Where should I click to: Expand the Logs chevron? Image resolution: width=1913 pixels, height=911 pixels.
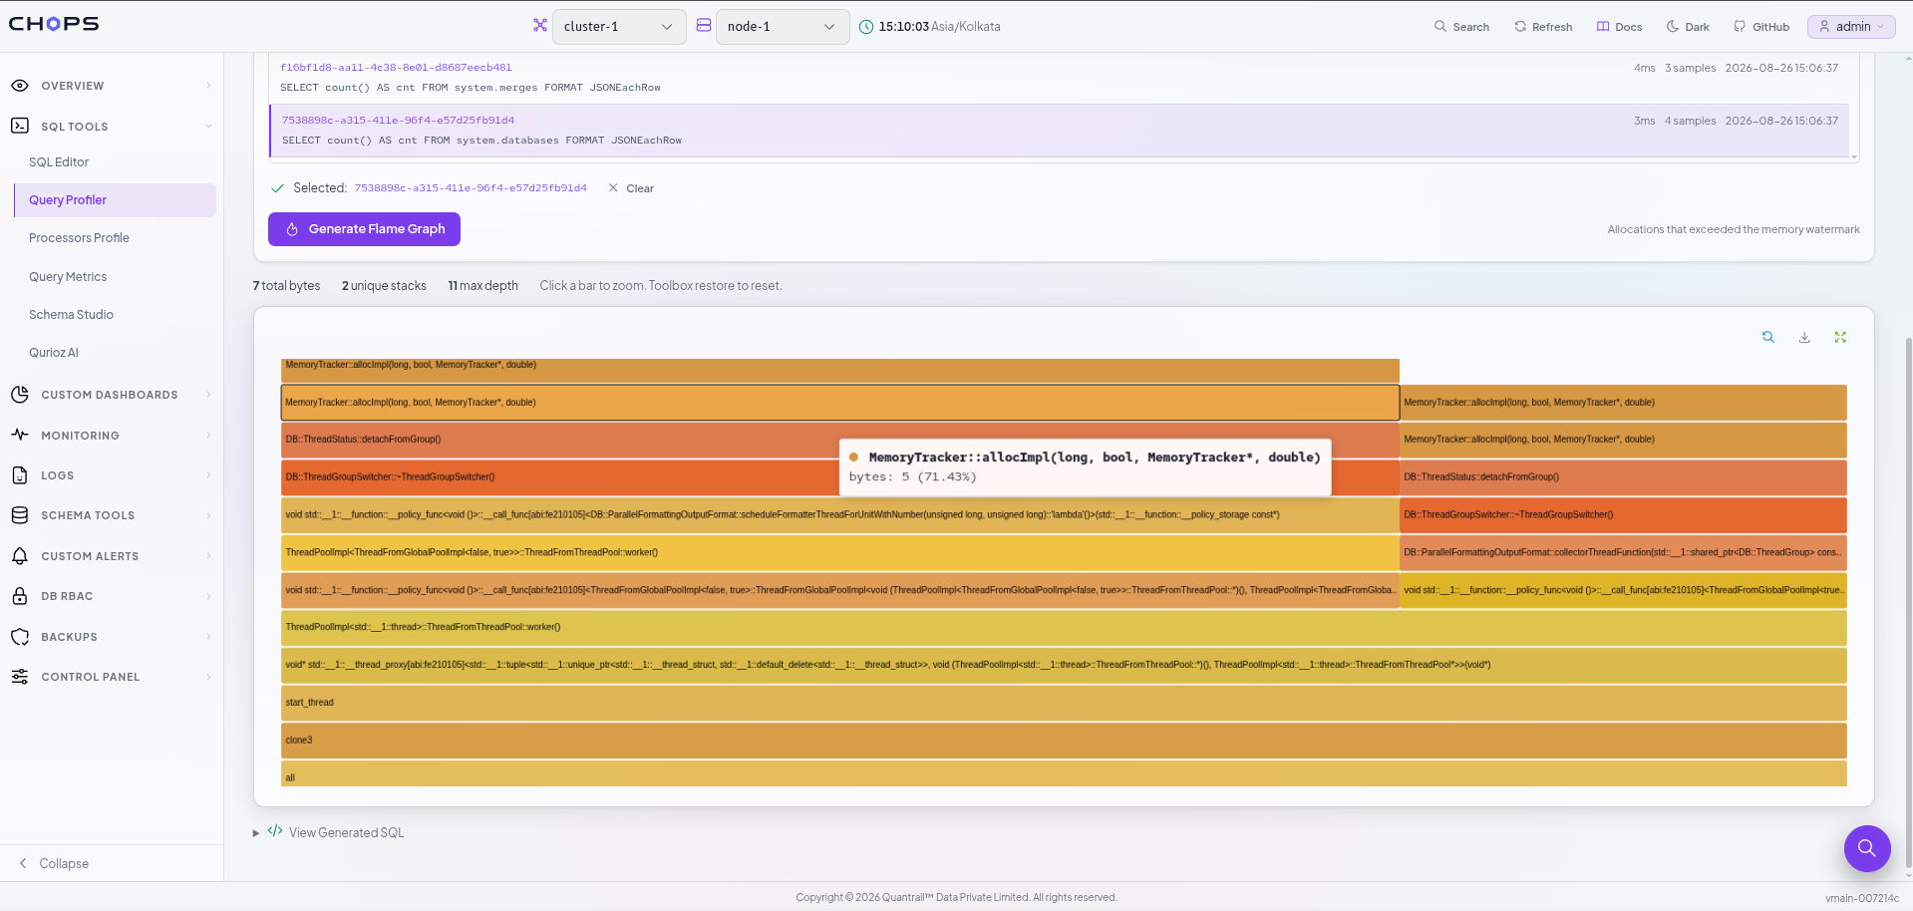click(x=208, y=475)
